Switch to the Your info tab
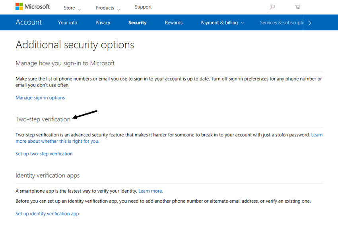The image size is (338, 226). tap(68, 23)
